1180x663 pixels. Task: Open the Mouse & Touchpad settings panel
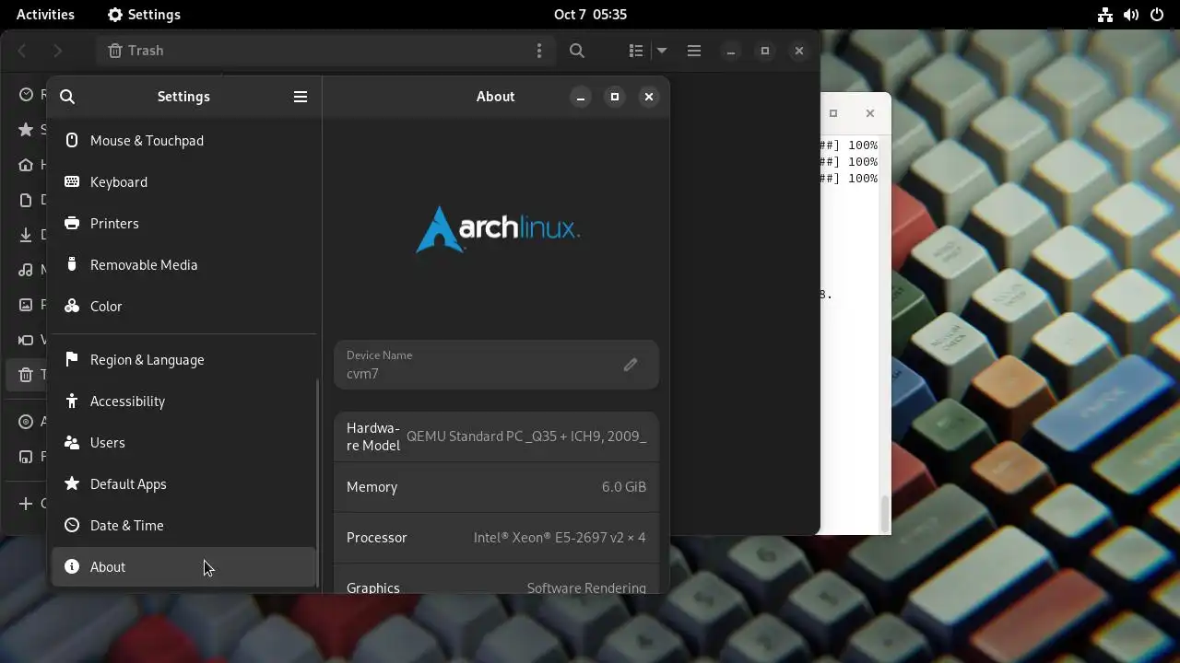pyautogui.click(x=183, y=140)
